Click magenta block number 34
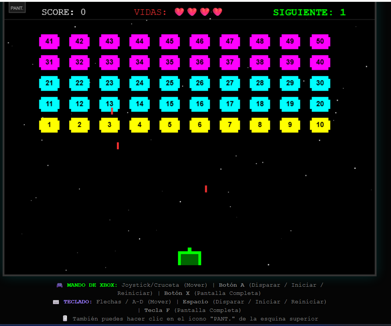Image resolution: width=391 pixels, height=326 pixels. [140, 62]
